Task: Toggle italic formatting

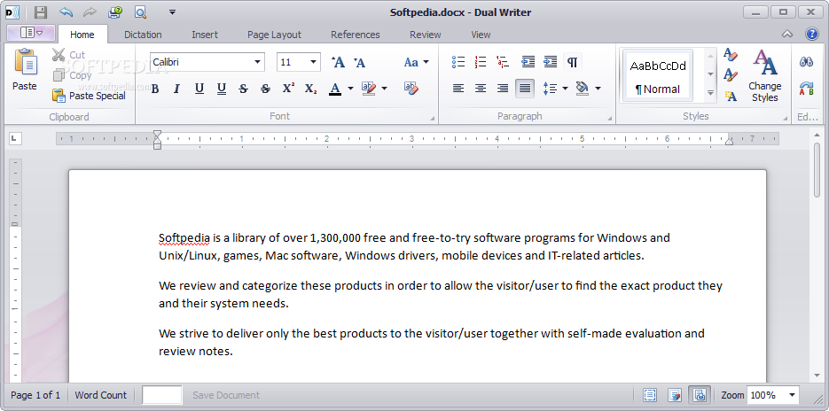Action: click(x=177, y=89)
